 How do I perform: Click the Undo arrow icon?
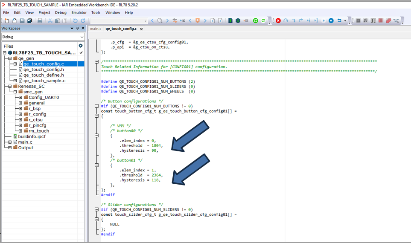pos(75,20)
